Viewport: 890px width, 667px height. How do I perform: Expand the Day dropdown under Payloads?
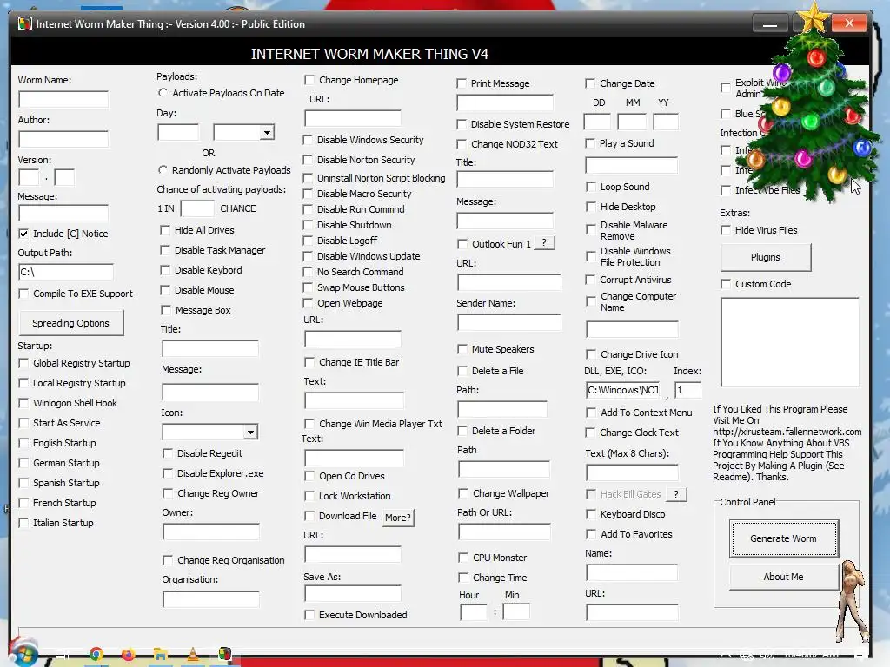coord(266,133)
